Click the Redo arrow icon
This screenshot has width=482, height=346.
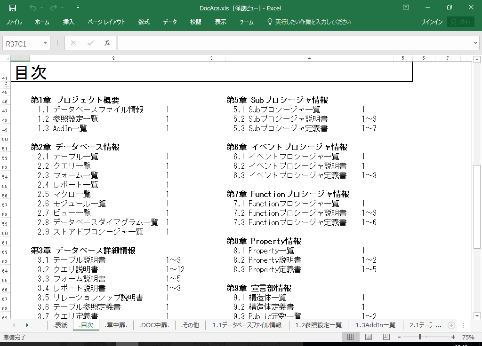(x=53, y=8)
